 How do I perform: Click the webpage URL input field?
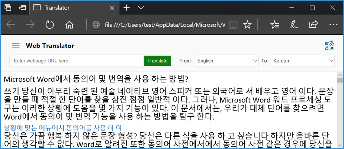coord(76,61)
